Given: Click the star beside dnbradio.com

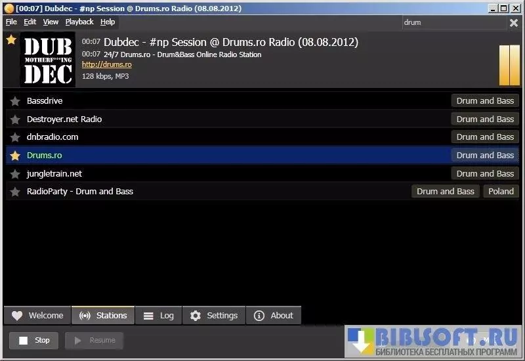Looking at the screenshot, I should (15, 137).
